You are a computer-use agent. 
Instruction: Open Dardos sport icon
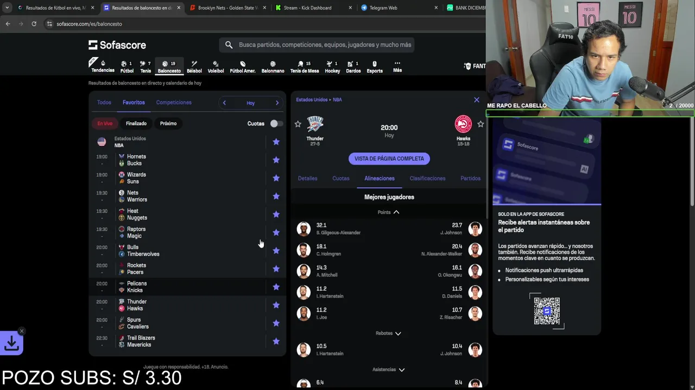tap(353, 67)
